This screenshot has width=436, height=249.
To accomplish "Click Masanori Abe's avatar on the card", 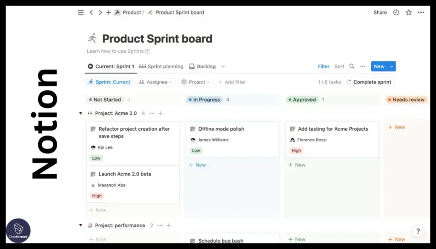I will click(x=93, y=185).
